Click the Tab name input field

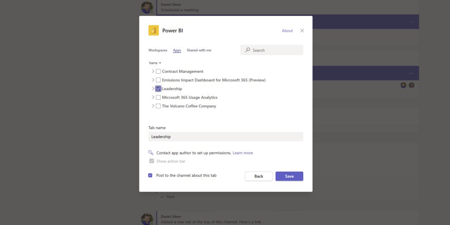tap(225, 137)
